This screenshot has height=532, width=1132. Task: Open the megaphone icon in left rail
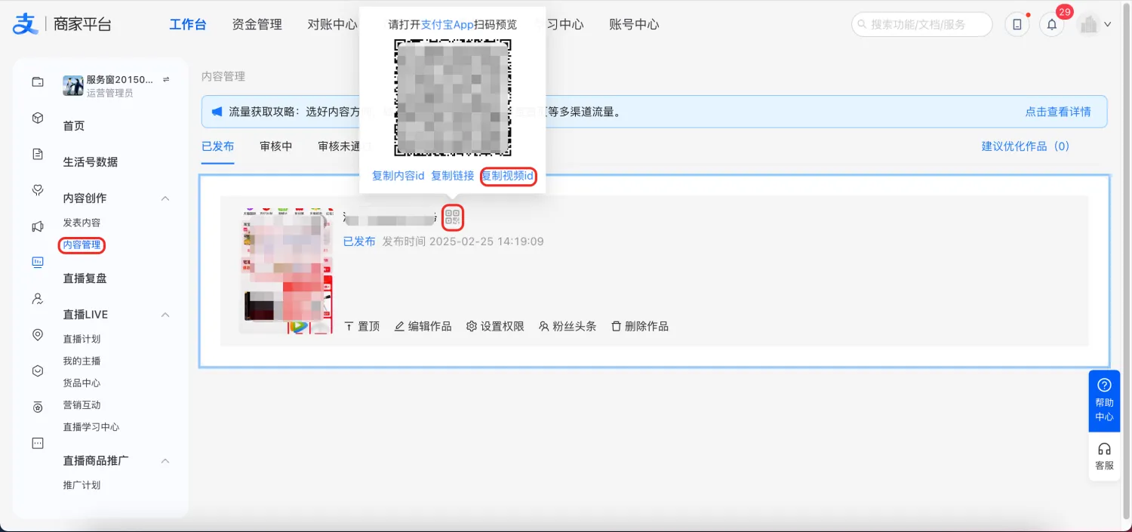tap(38, 226)
